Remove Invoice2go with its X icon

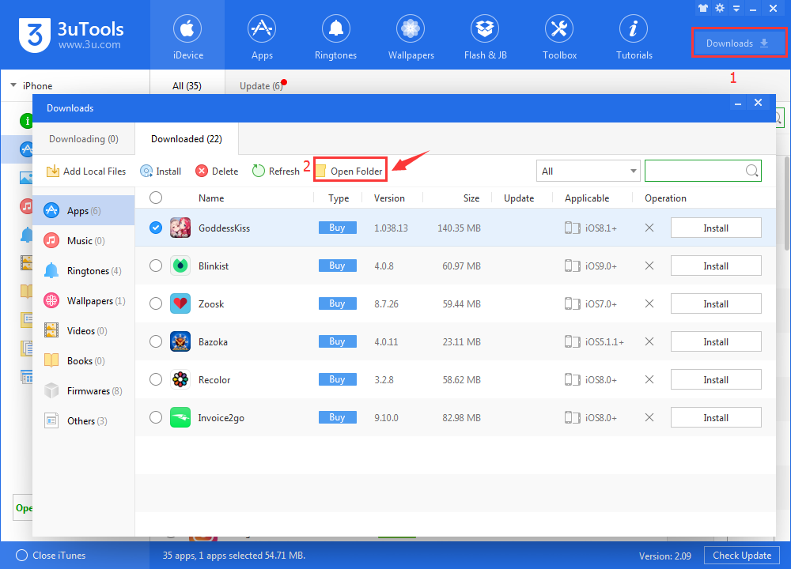(x=649, y=417)
